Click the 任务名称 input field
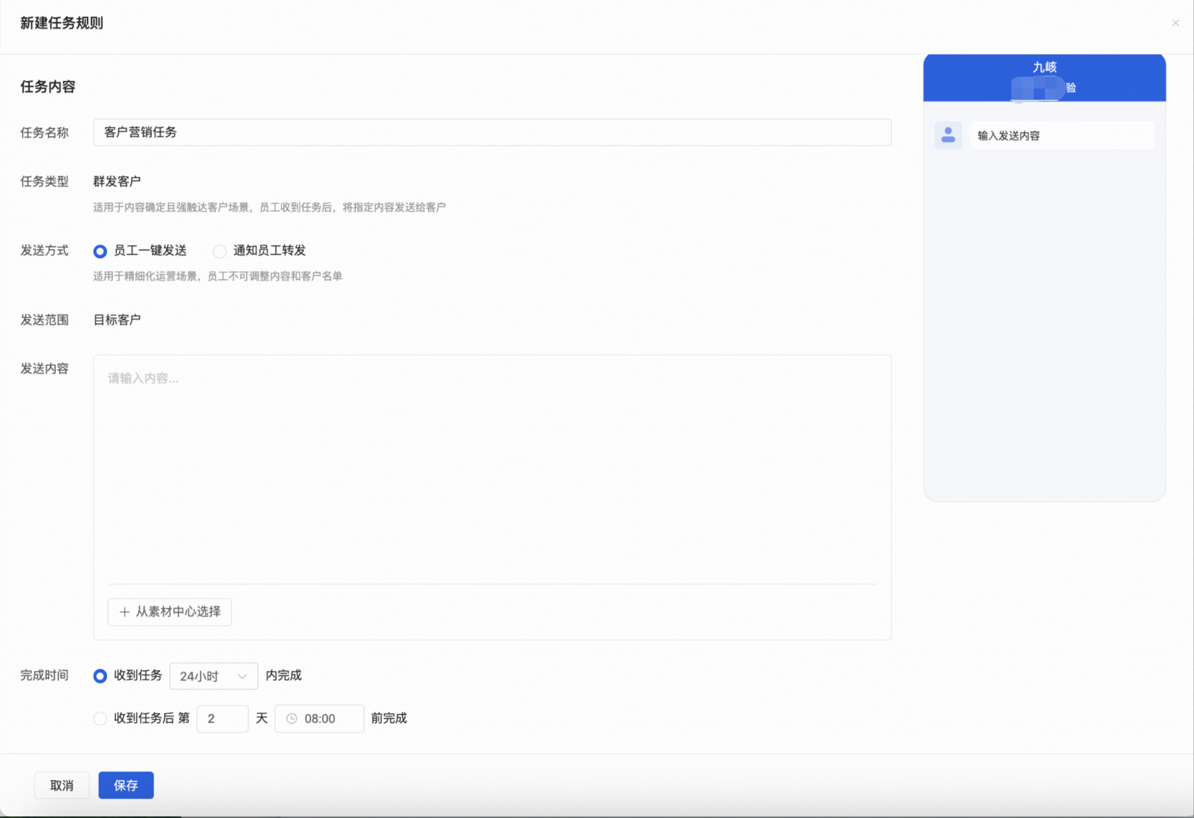Screen dimensions: 1194x818 [x=492, y=132]
